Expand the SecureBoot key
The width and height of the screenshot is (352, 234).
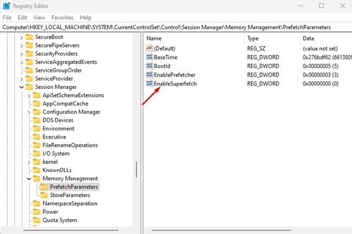(x=21, y=37)
